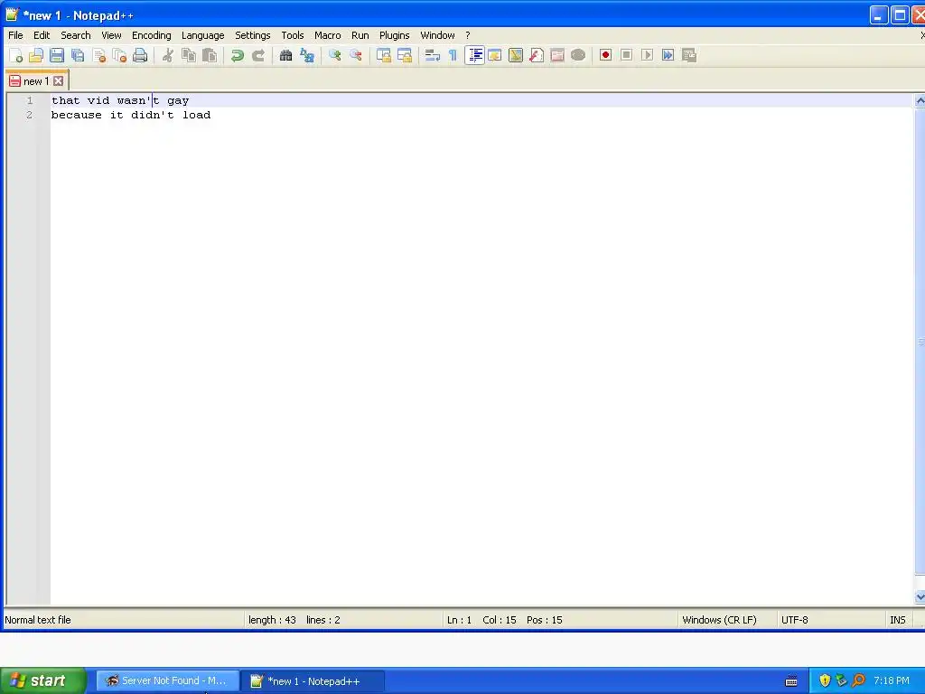Image resolution: width=925 pixels, height=694 pixels.
Task: Toggle the indent guide icon
Action: point(474,55)
